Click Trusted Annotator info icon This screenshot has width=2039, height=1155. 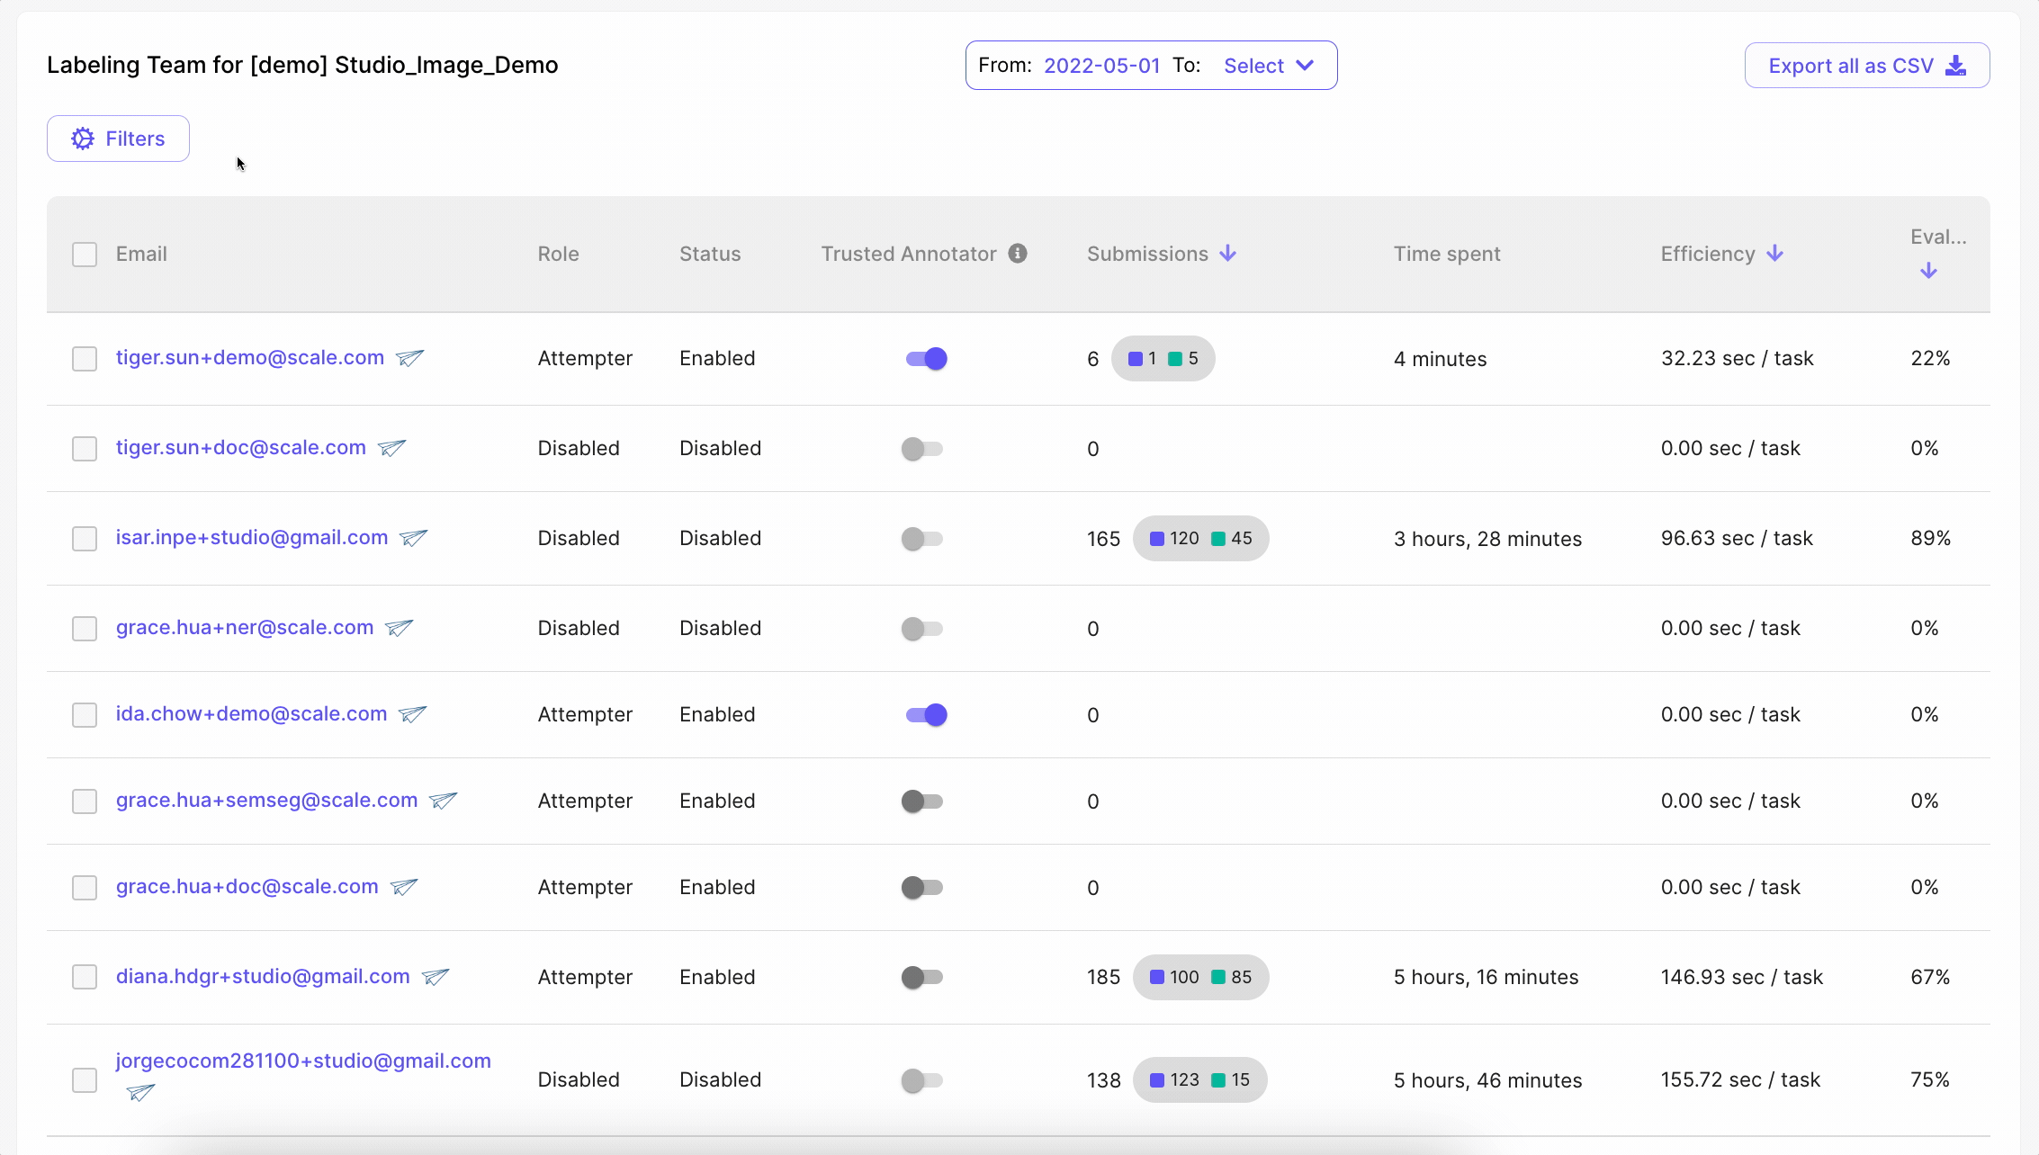coord(1018,254)
